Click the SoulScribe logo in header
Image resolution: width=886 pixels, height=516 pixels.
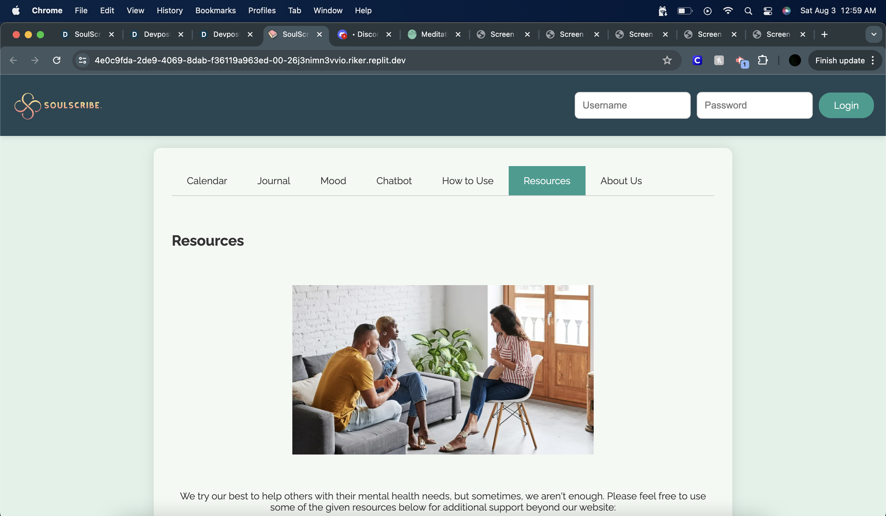click(58, 105)
